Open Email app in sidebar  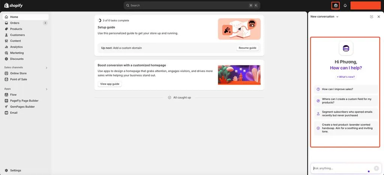[x=25, y=113]
